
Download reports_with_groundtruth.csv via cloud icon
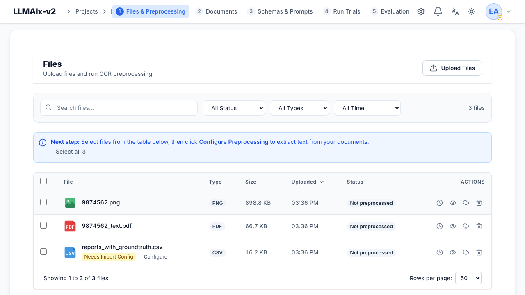pyautogui.click(x=466, y=252)
